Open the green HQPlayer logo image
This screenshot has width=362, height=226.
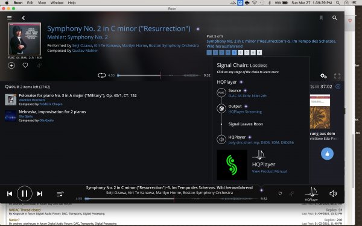pyautogui.click(x=232, y=165)
